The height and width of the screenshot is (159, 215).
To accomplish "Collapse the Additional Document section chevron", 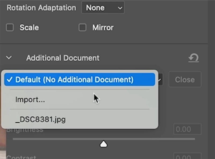I will [x=9, y=58].
